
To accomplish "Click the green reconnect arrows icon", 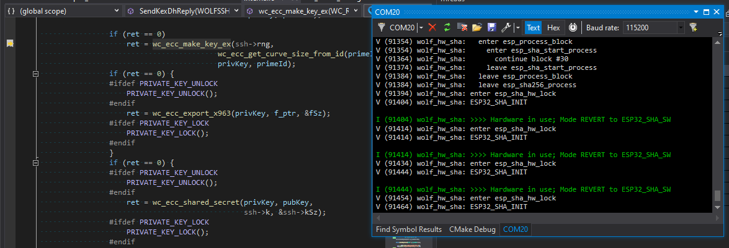I will click(447, 27).
